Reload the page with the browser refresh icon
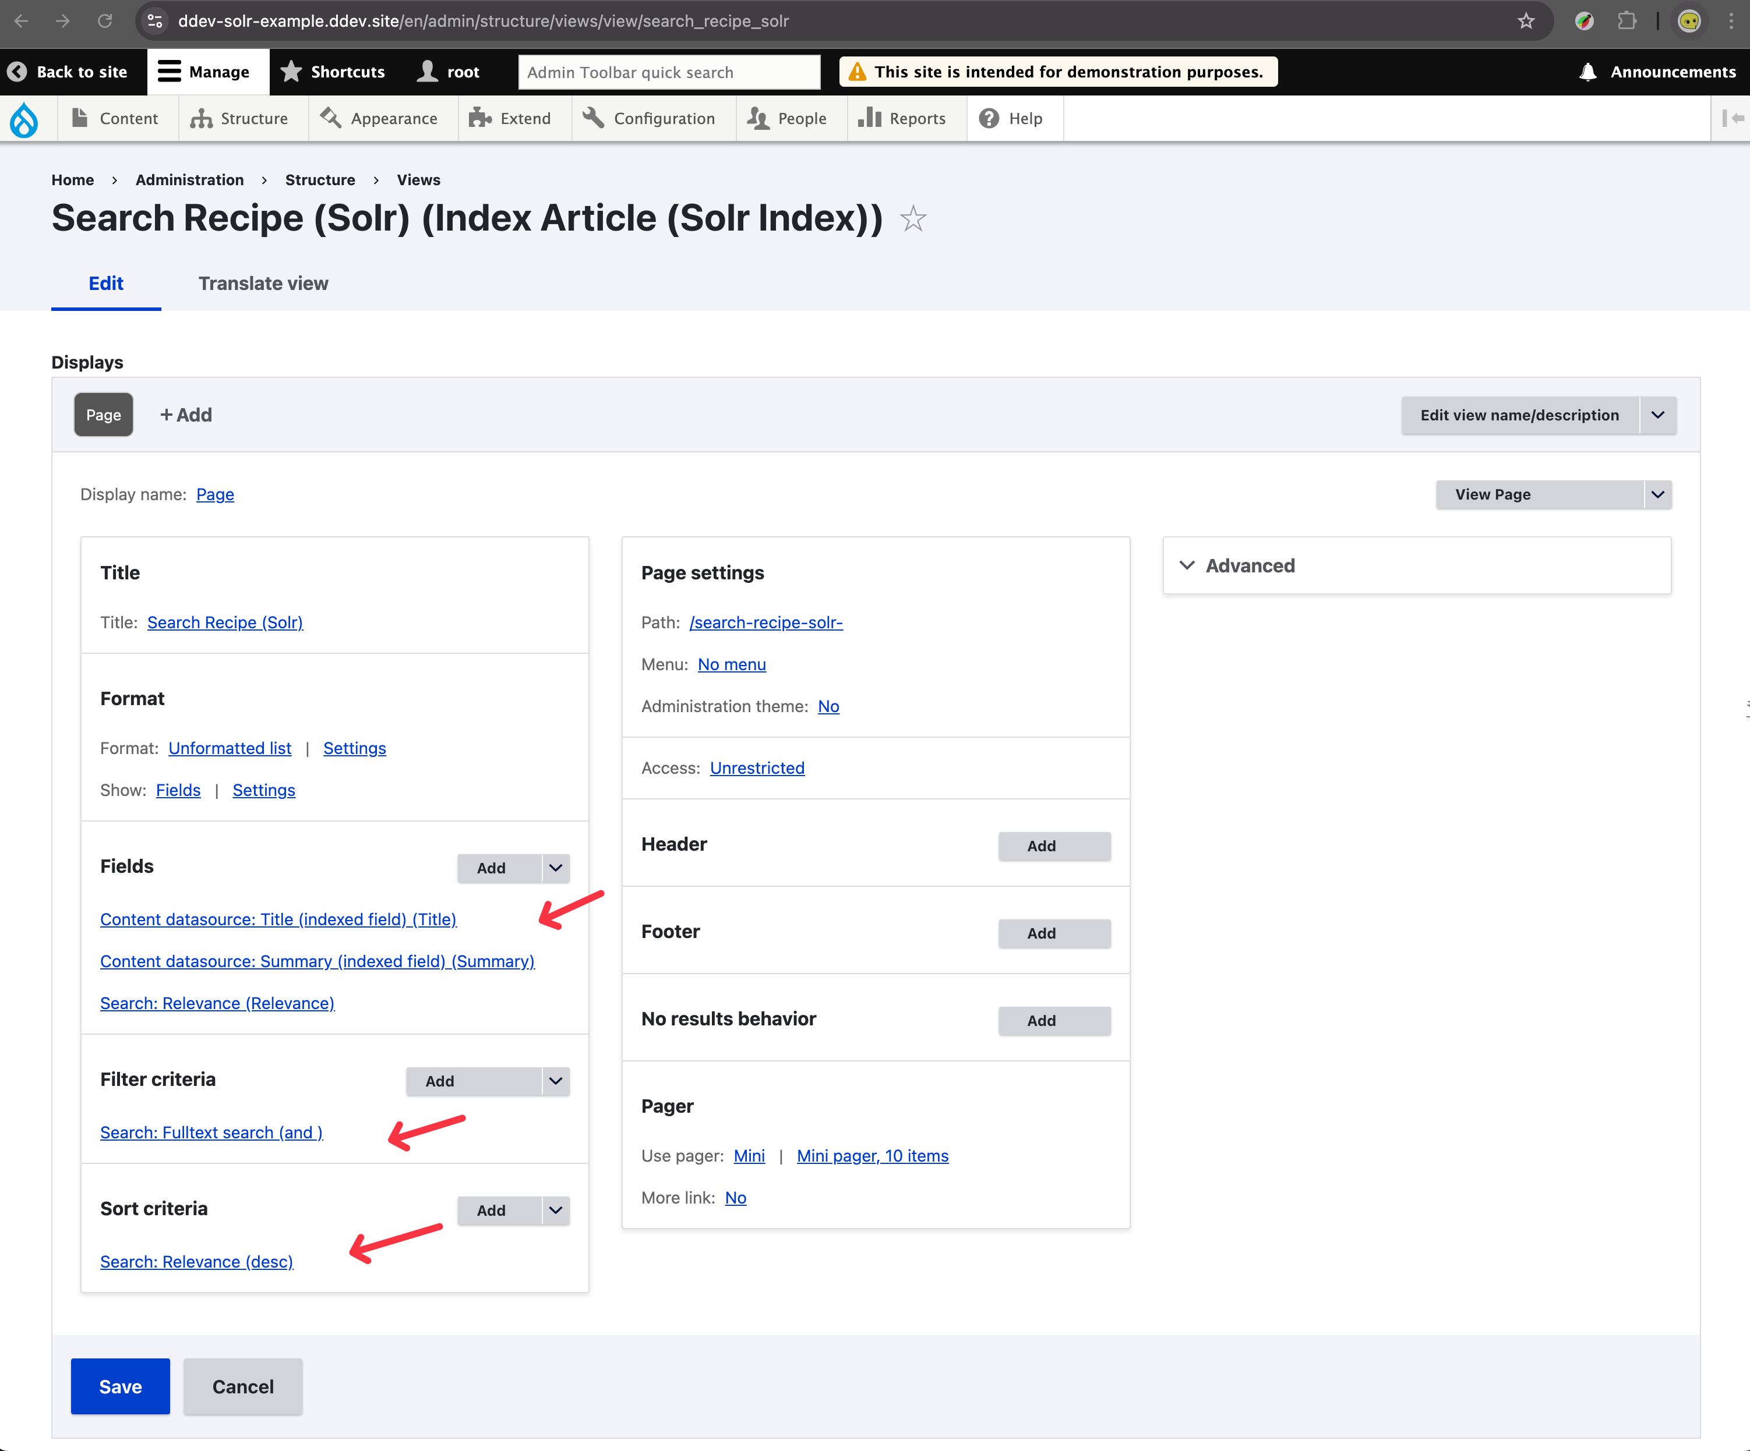1750x1451 pixels. (105, 21)
